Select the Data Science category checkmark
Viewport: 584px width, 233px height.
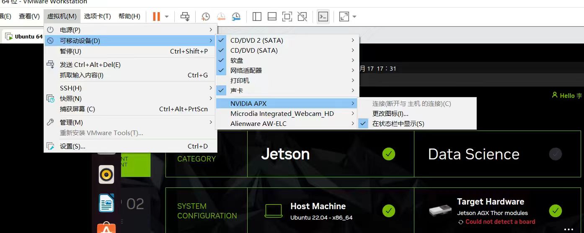556,154
